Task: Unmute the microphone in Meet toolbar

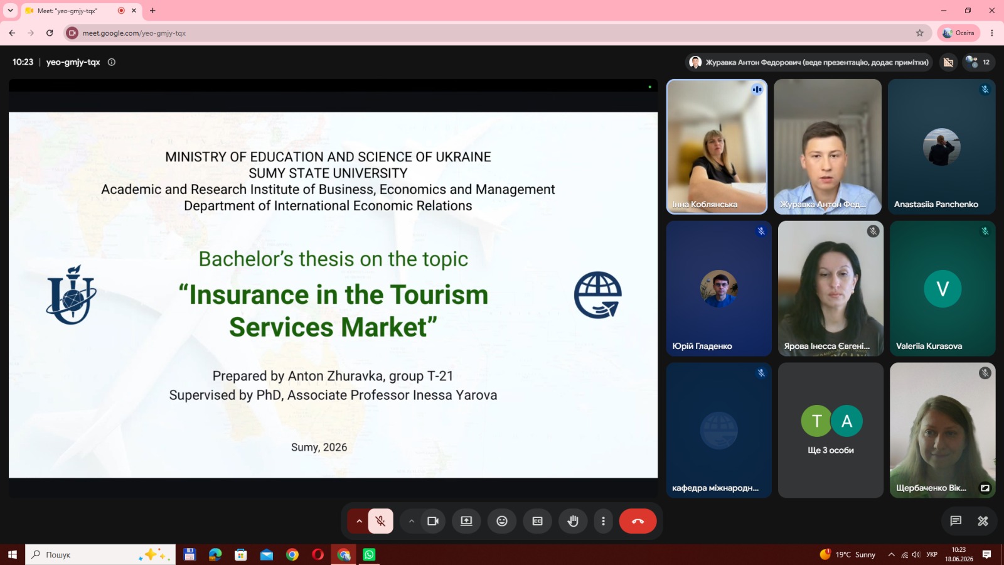Action: tap(380, 521)
